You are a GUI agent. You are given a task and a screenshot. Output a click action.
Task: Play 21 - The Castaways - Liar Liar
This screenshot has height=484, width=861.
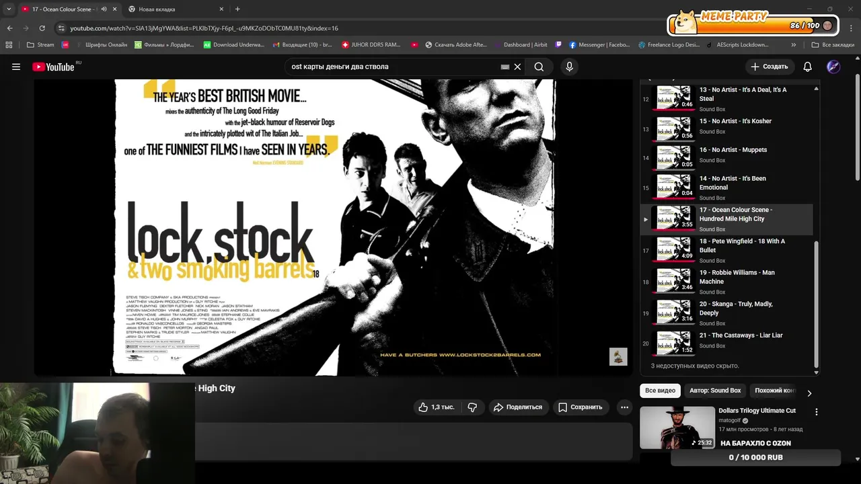[x=726, y=343]
